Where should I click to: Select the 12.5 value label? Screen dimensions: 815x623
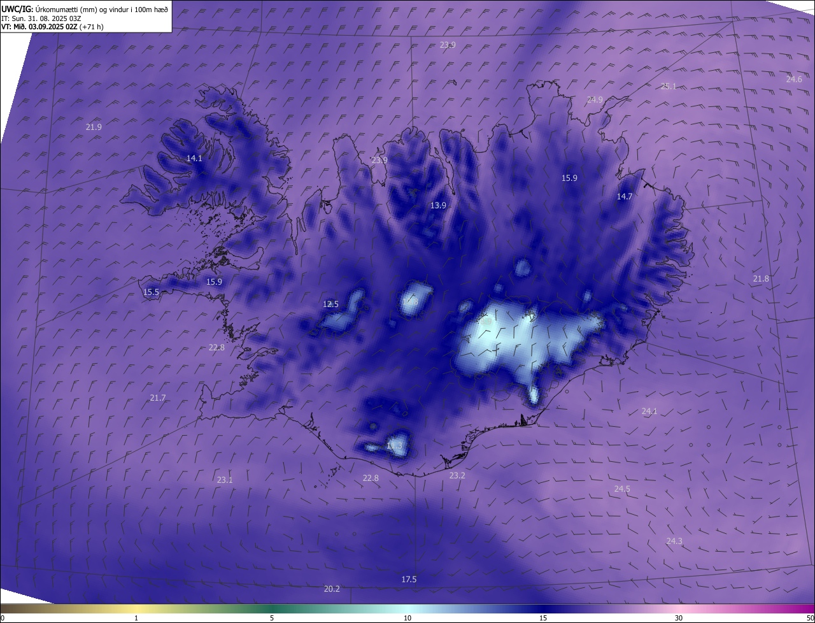pos(330,304)
